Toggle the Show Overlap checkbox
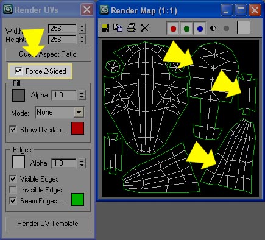The image size is (265, 240). (x=13, y=130)
